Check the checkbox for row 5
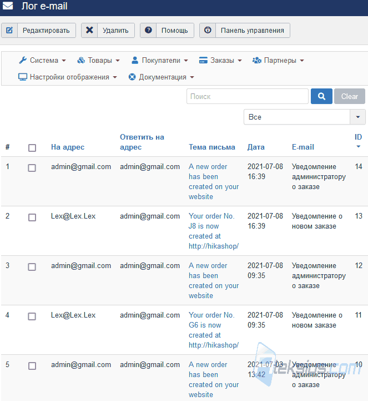Viewport: 368px width, 401px height. [32, 366]
